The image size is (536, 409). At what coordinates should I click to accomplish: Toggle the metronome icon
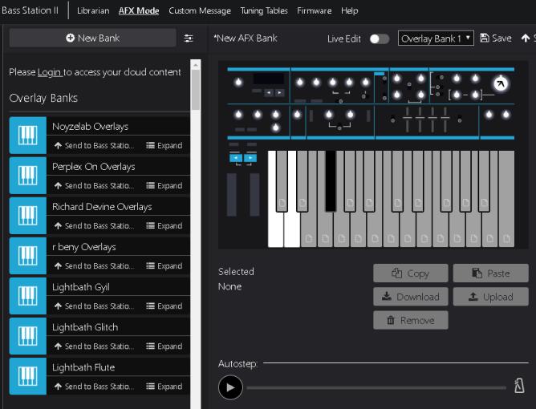coord(519,386)
